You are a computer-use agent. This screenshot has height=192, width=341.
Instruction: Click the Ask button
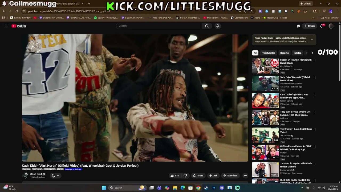tap(213, 175)
